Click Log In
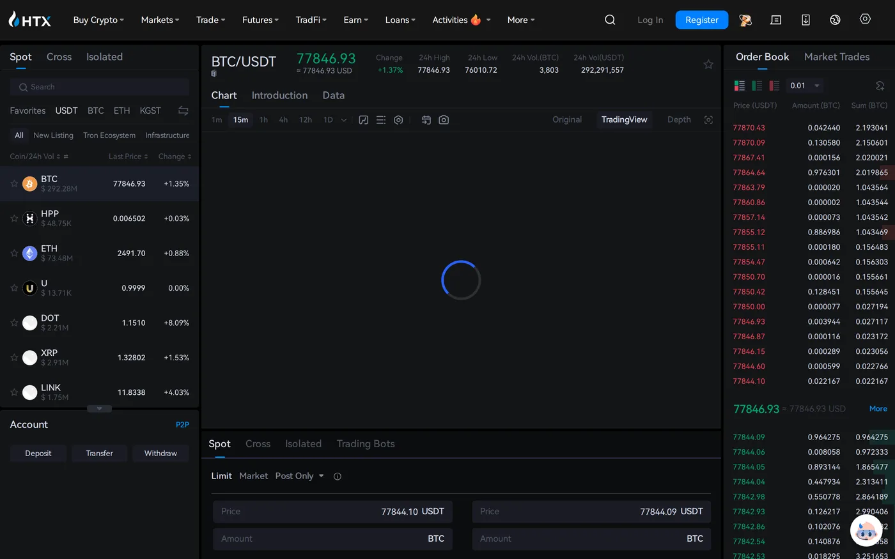The width and height of the screenshot is (895, 559). 650,20
